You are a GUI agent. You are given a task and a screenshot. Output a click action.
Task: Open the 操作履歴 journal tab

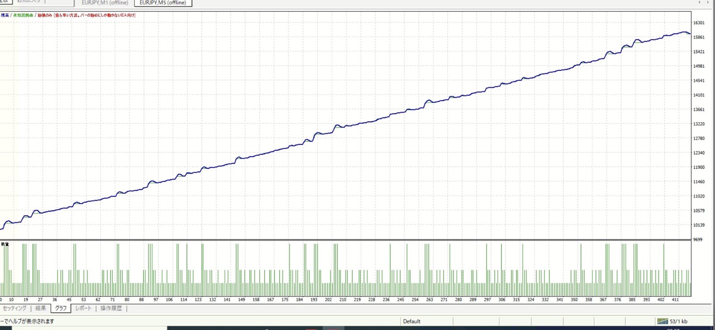tap(111, 308)
